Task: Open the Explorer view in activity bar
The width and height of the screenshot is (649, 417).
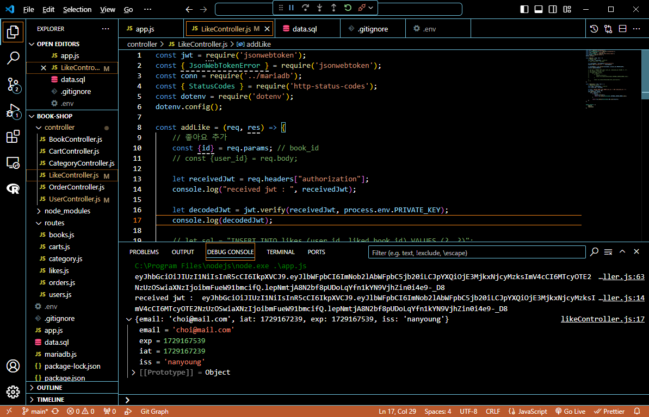Action: point(13,32)
